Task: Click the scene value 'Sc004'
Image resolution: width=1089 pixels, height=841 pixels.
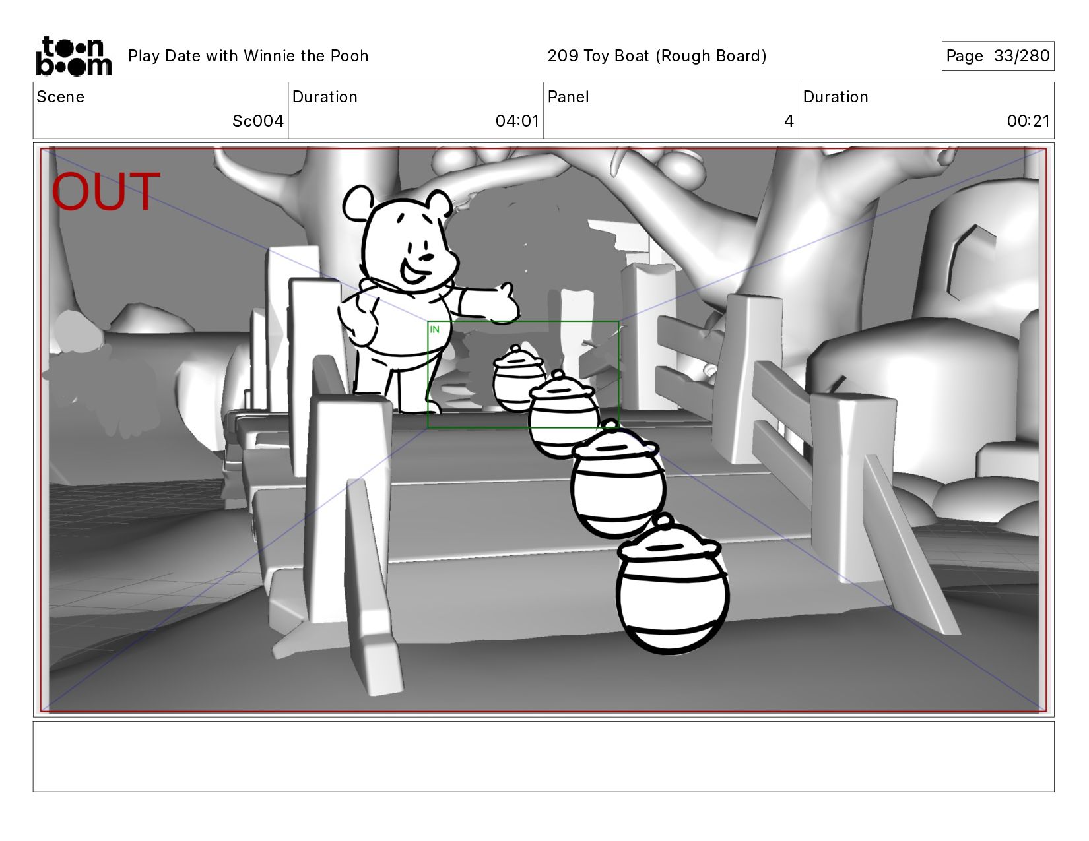Action: click(258, 121)
